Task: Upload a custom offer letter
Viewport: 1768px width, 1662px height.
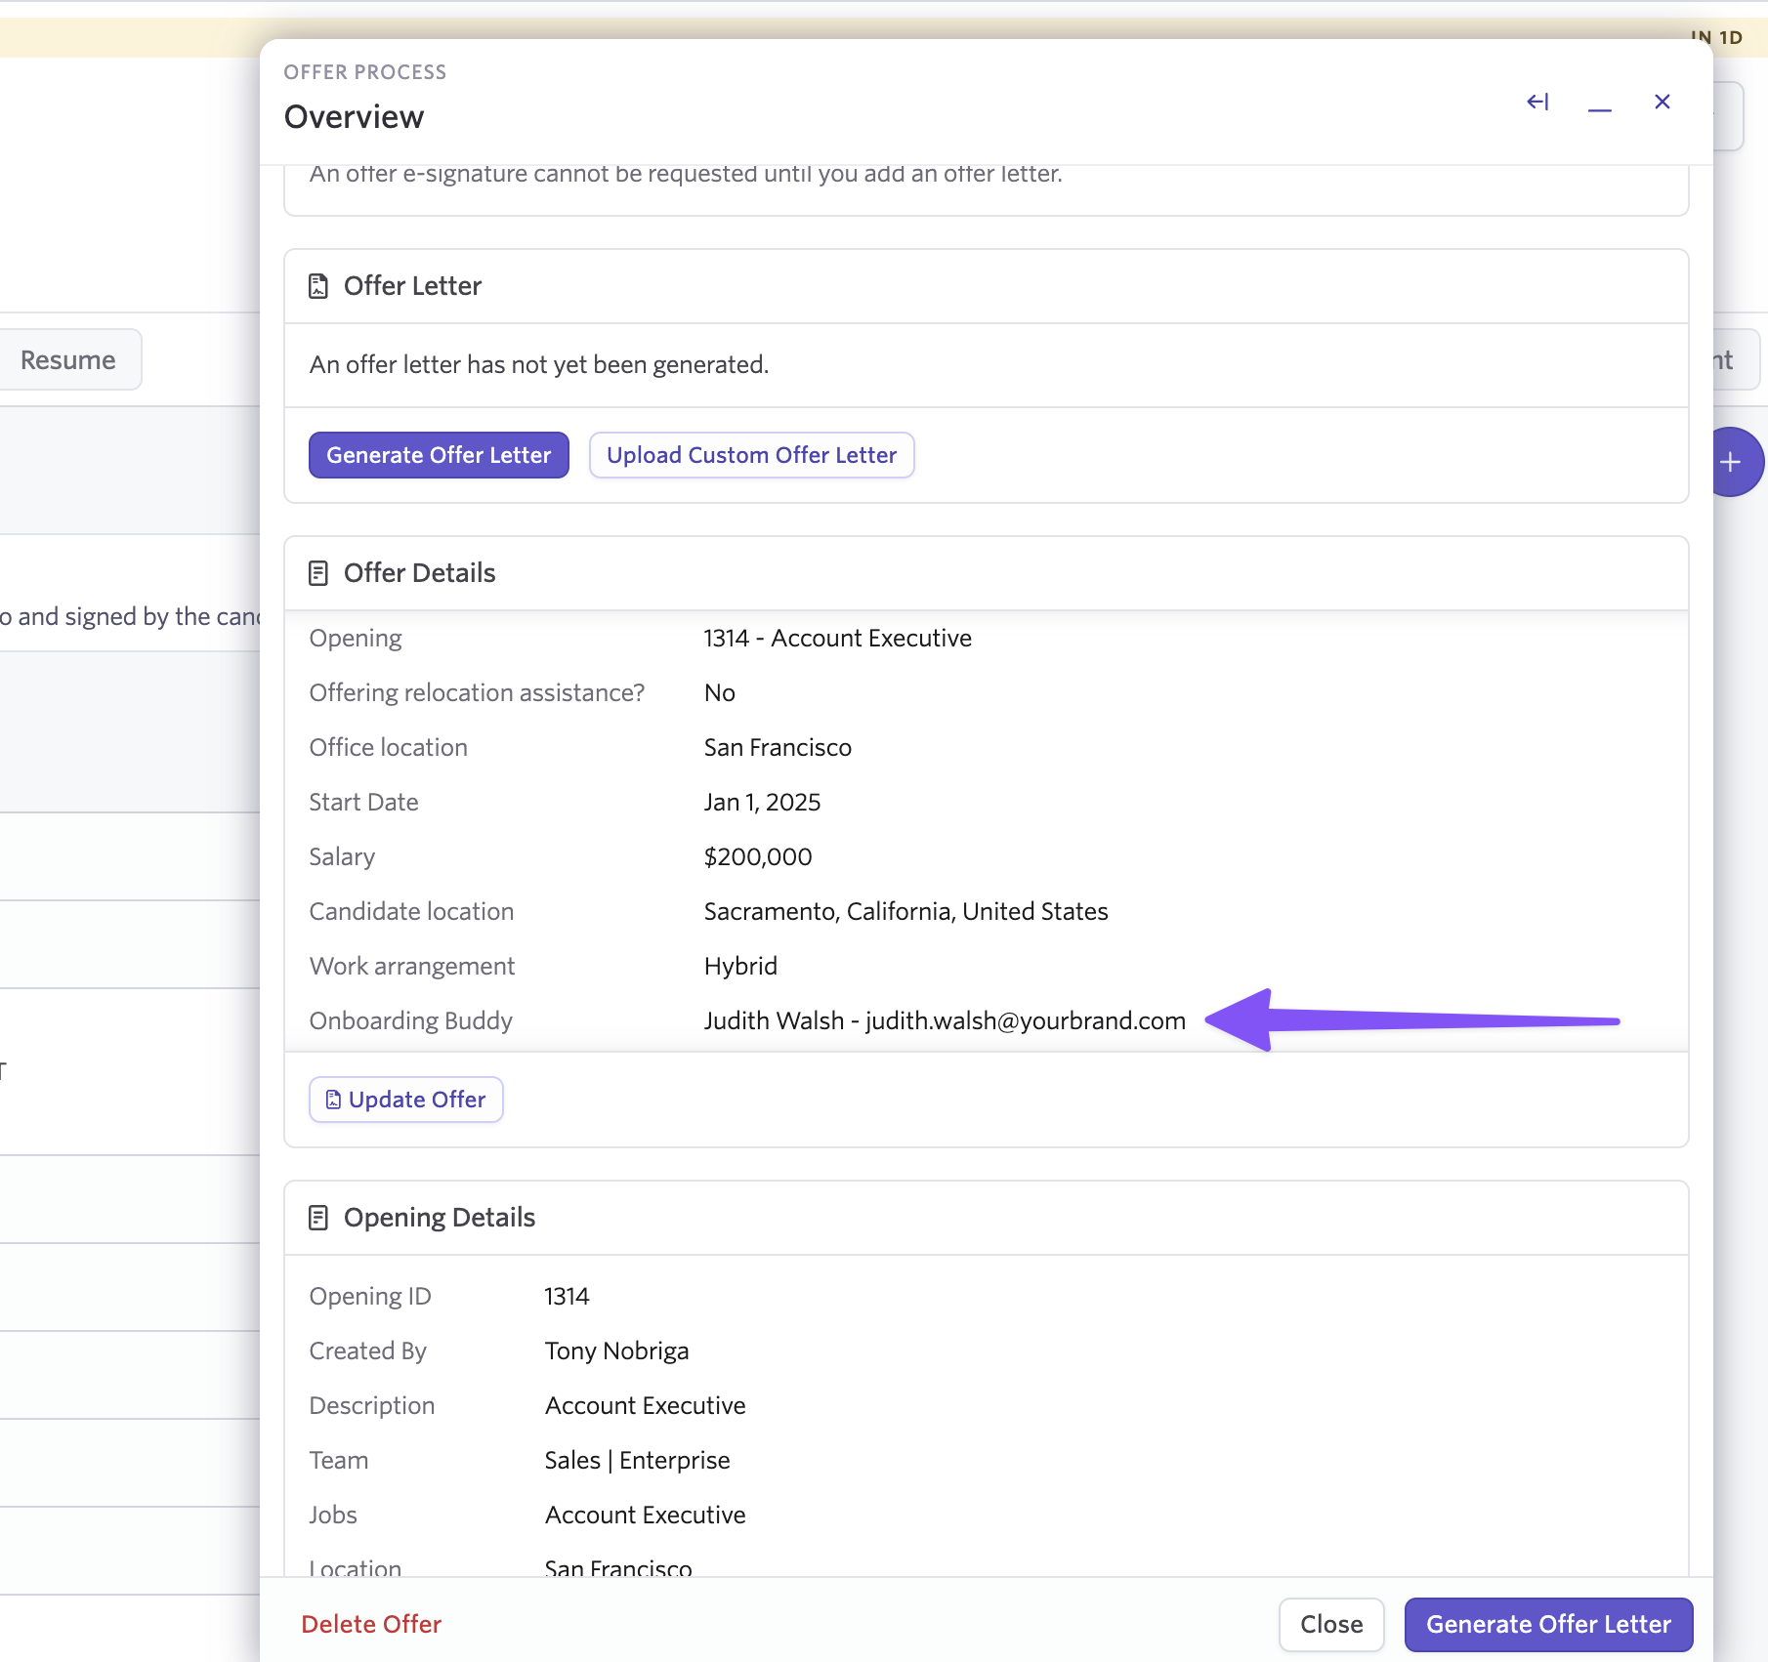Action: pos(751,455)
